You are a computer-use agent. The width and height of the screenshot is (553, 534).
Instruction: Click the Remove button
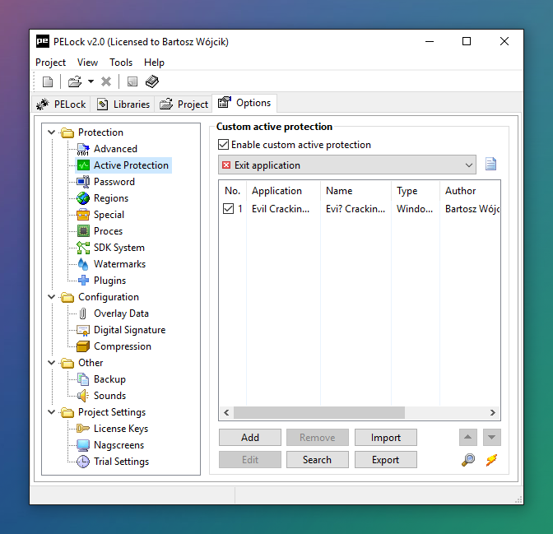(318, 438)
